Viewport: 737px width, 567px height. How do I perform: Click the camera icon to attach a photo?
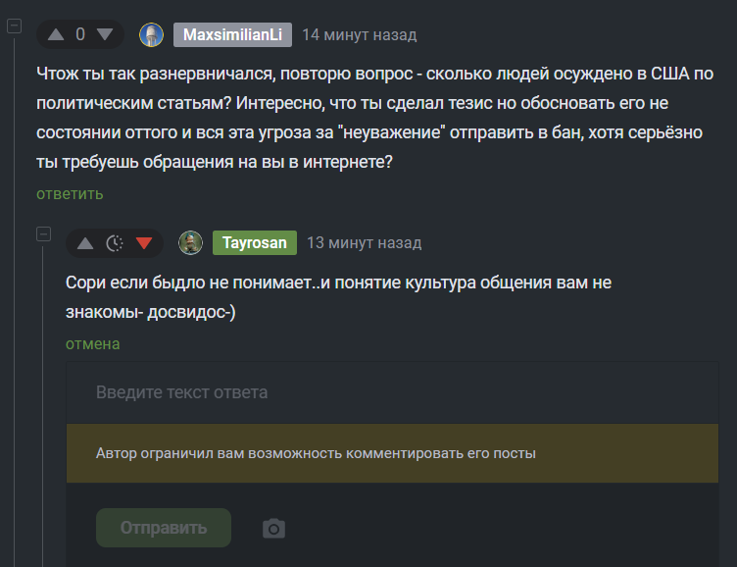coord(273,529)
